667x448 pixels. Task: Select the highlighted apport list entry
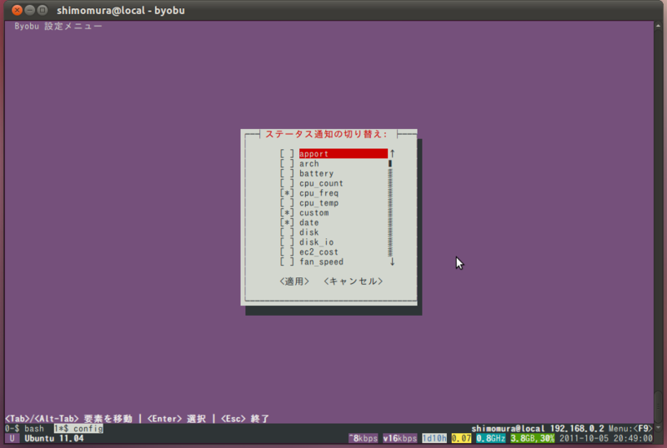click(x=344, y=153)
